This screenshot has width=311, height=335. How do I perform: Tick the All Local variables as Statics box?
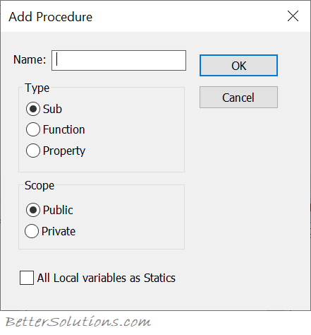[x=27, y=278]
